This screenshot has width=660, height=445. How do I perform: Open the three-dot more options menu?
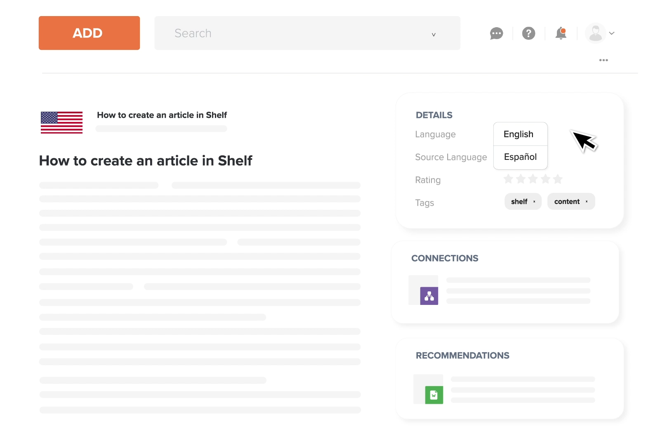[603, 60]
